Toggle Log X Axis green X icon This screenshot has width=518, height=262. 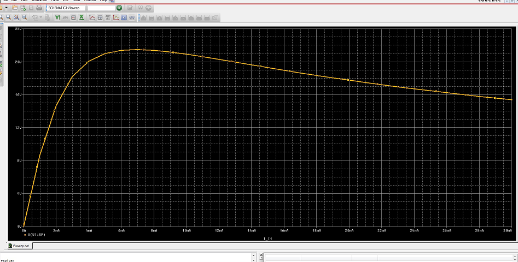point(82,17)
